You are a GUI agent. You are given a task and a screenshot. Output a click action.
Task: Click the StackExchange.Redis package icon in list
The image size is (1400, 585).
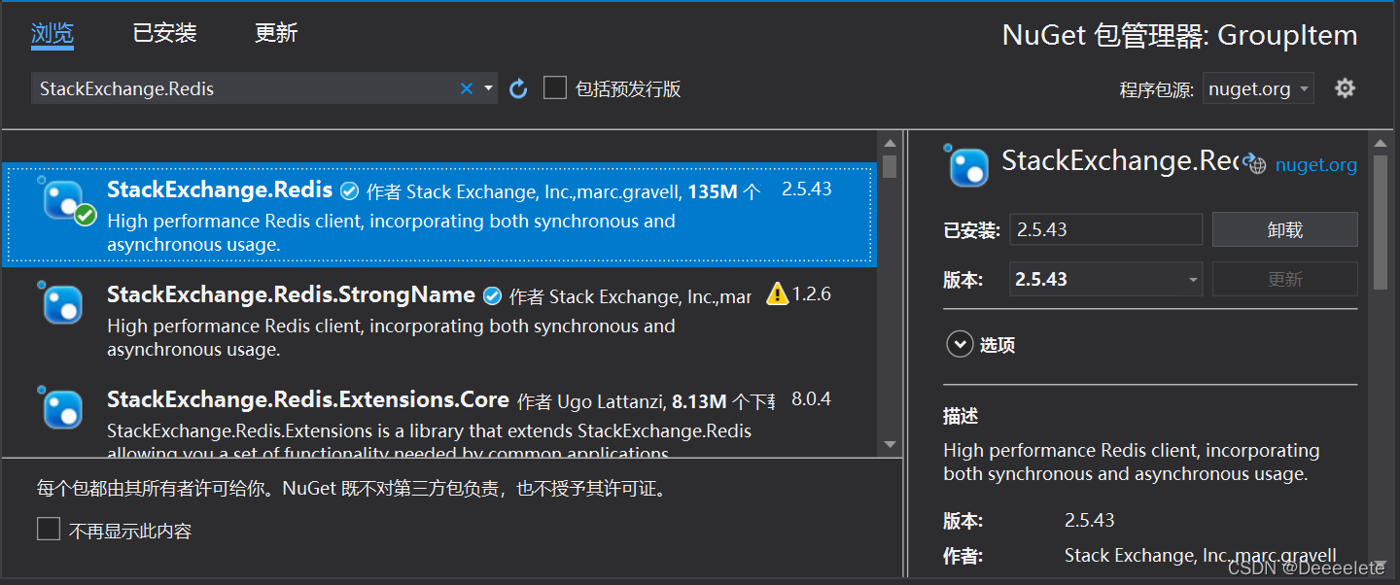(x=67, y=201)
